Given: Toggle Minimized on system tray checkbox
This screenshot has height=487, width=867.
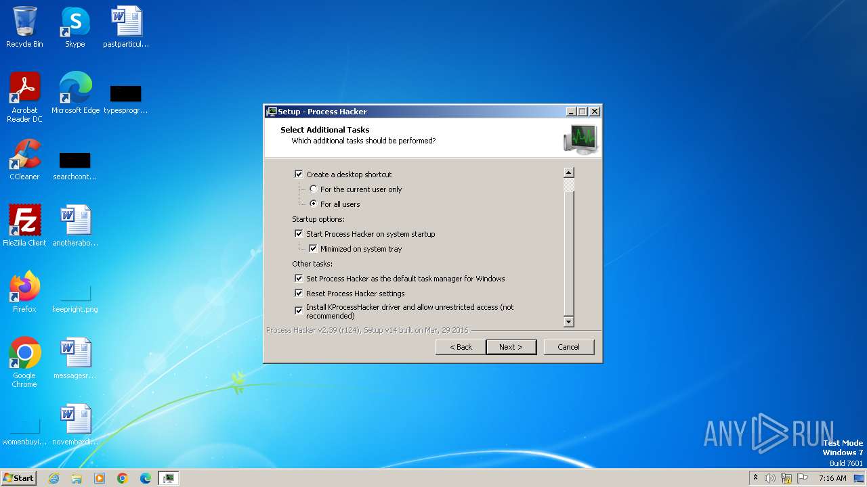Looking at the screenshot, I should tap(313, 249).
